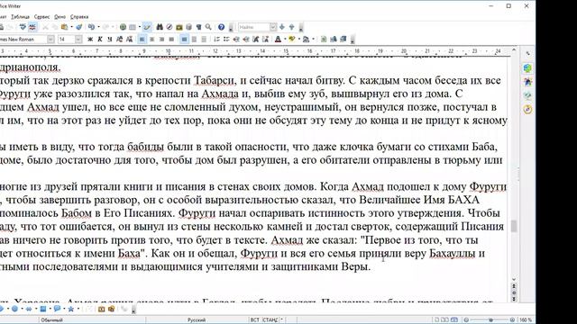The height and width of the screenshot is (324, 577).
Task: Apply the Font Color (red A) button
Action: tap(279, 39)
